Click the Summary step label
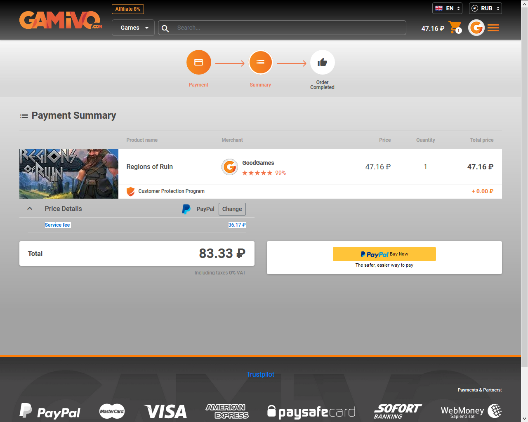Viewport: 528px width, 422px height. tap(260, 85)
